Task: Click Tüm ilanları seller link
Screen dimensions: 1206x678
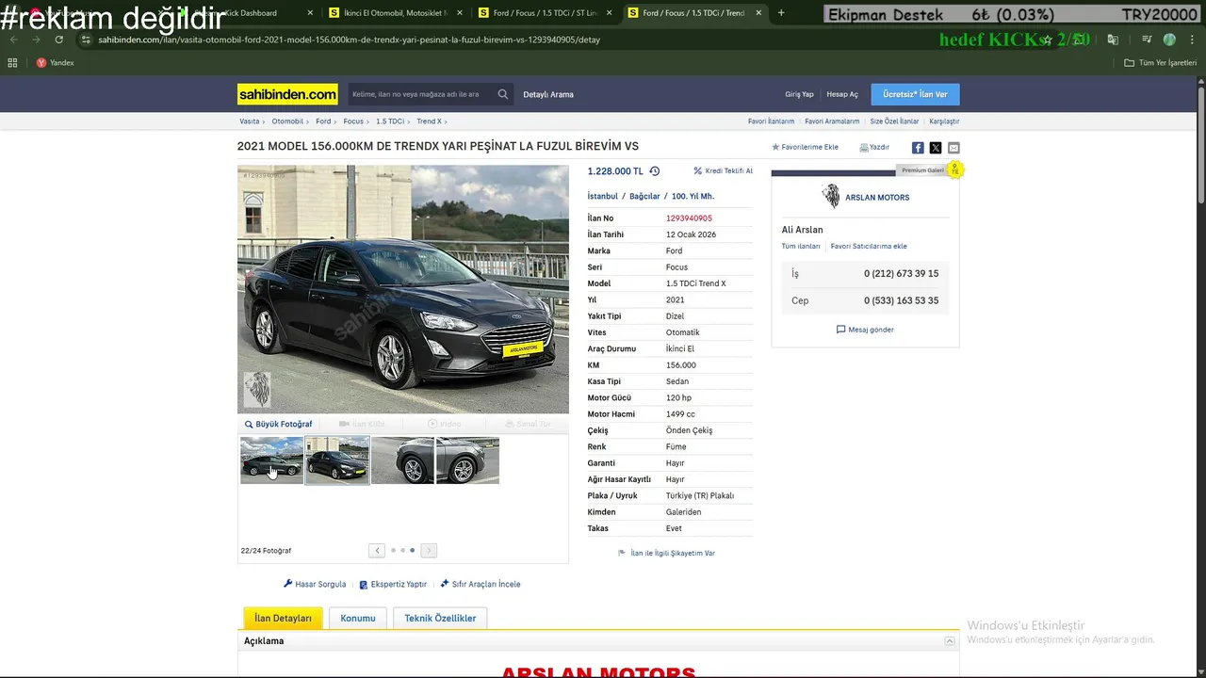Action: pos(801,247)
